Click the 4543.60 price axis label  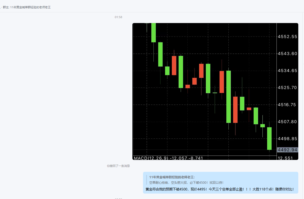(x=287, y=54)
